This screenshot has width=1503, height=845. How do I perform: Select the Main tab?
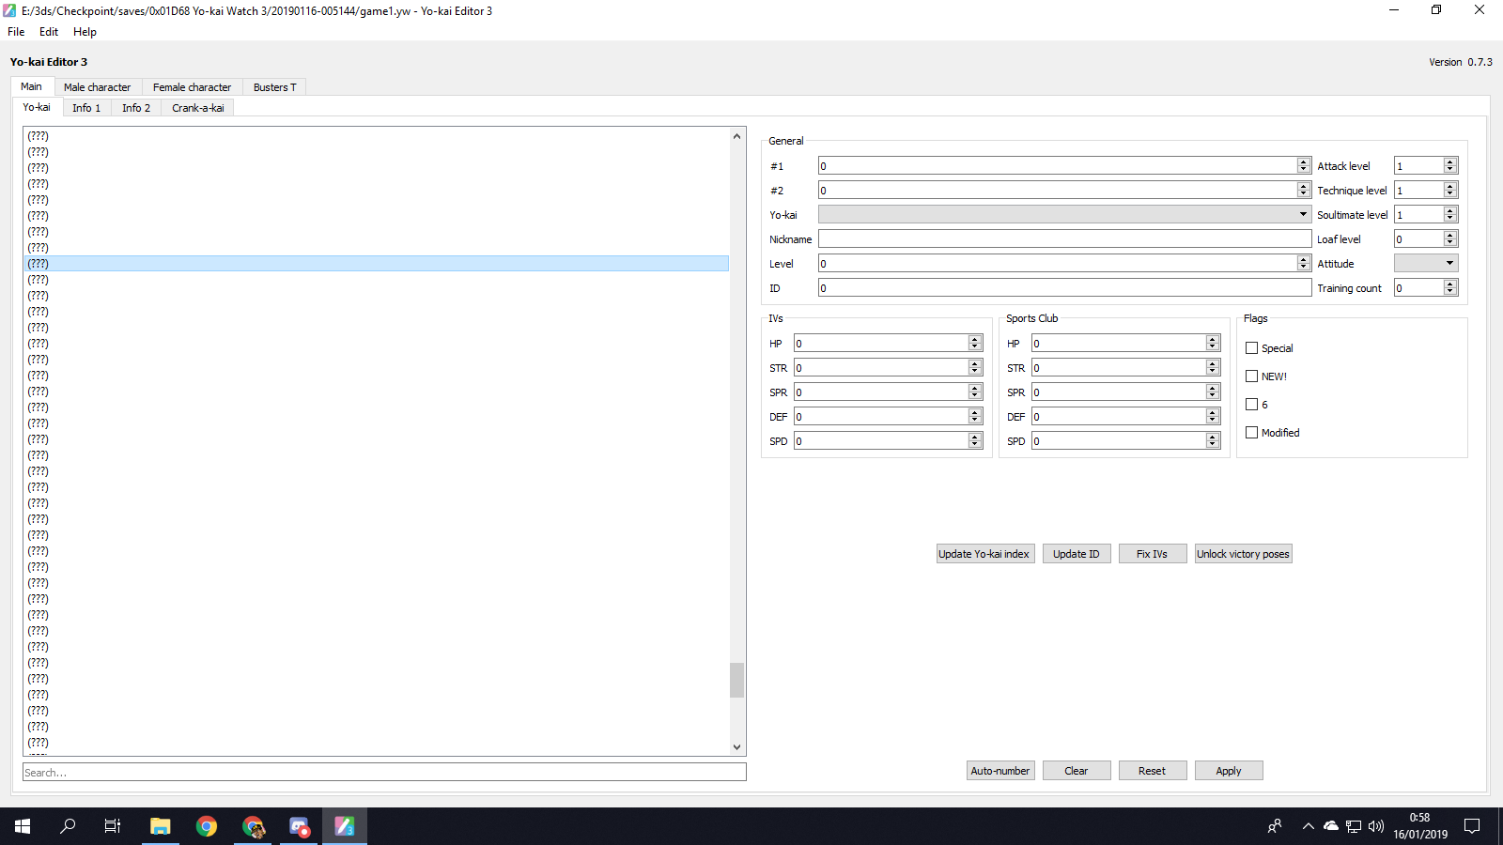(x=31, y=86)
